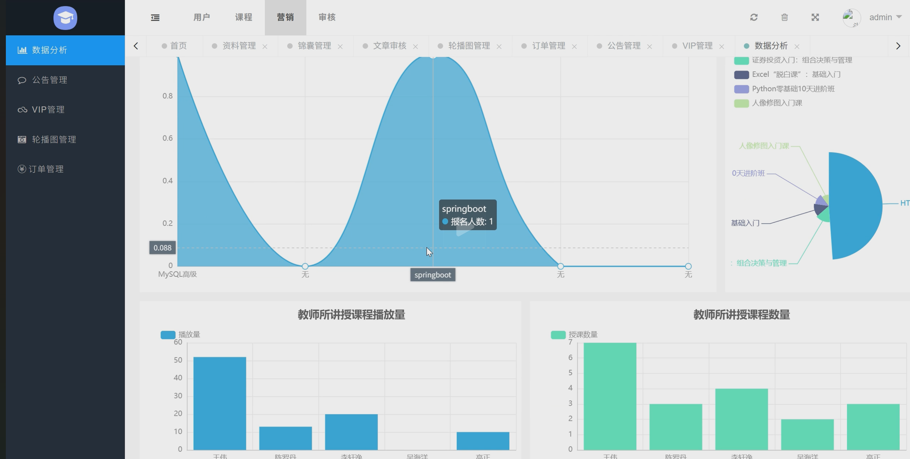The height and width of the screenshot is (459, 910).
Task: Open VIP管理 in the sidebar
Action: [48, 109]
